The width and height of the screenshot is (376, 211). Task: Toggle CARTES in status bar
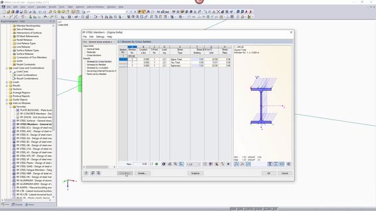(249, 209)
